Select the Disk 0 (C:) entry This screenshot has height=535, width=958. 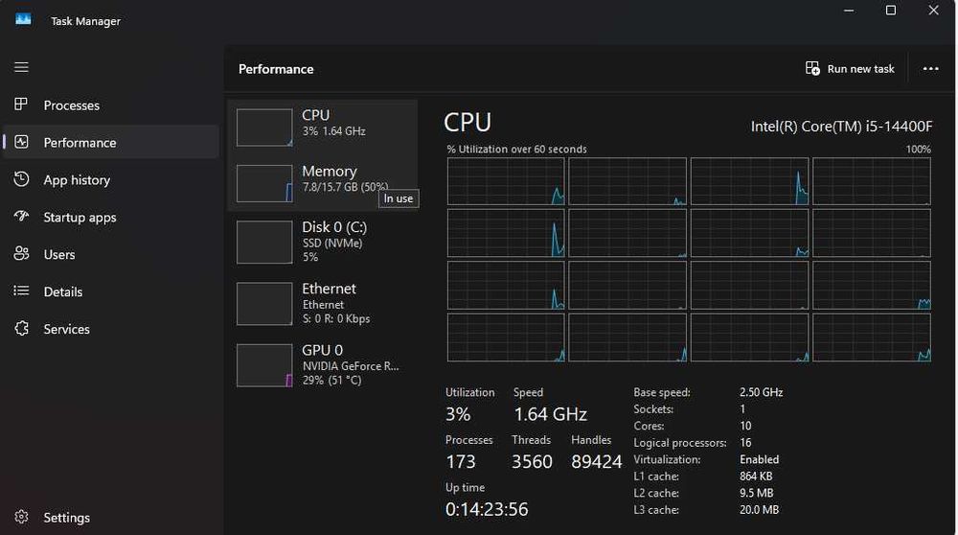[333, 241]
